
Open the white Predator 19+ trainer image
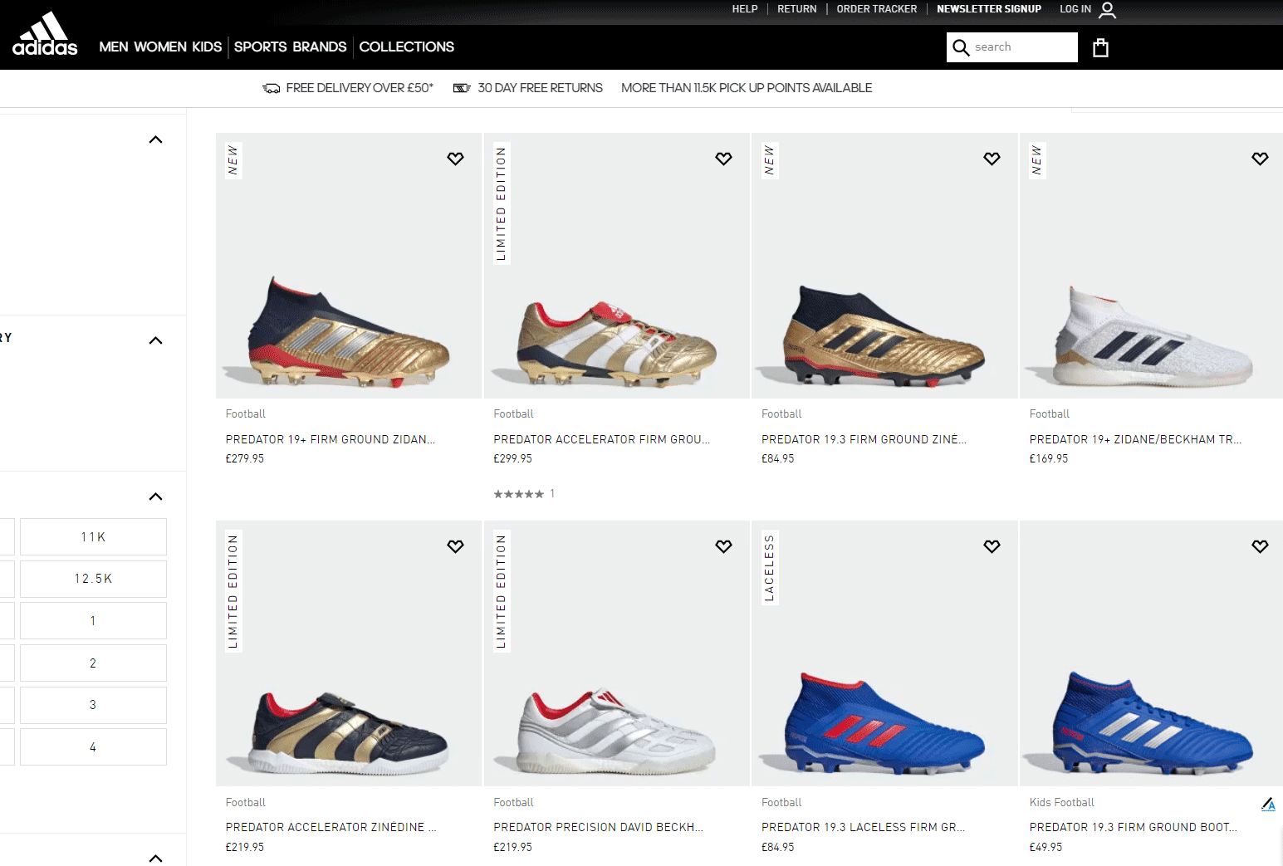[1152, 266]
